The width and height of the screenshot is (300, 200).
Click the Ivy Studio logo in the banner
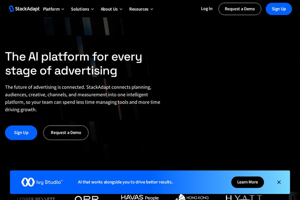[42, 182]
